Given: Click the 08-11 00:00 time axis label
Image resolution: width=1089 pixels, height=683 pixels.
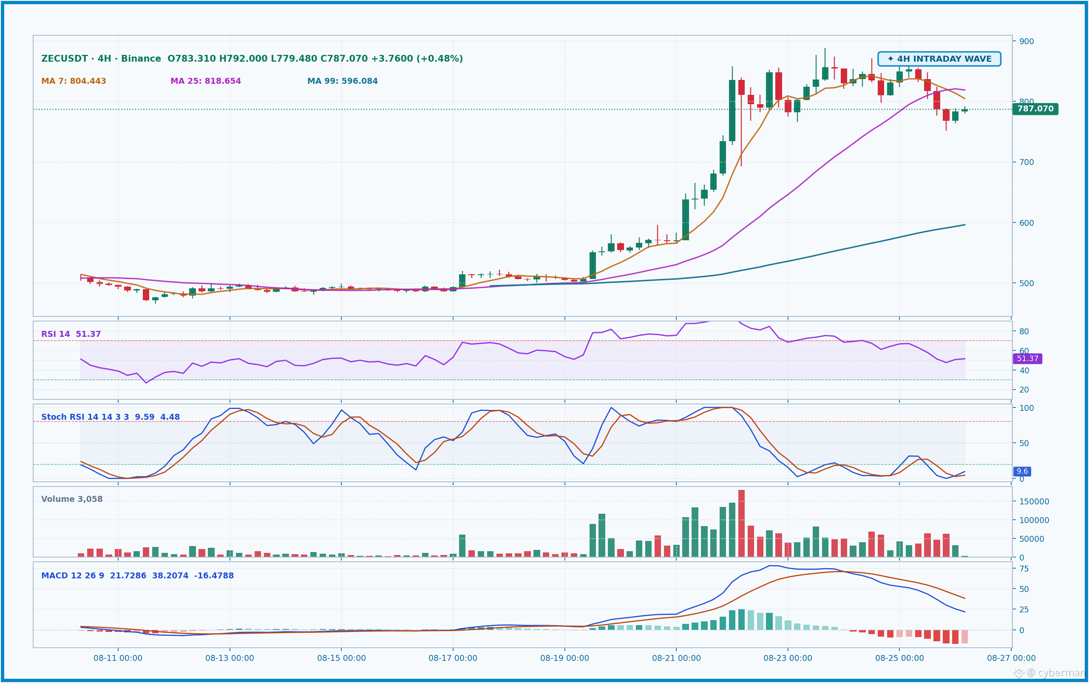Looking at the screenshot, I should [x=118, y=658].
